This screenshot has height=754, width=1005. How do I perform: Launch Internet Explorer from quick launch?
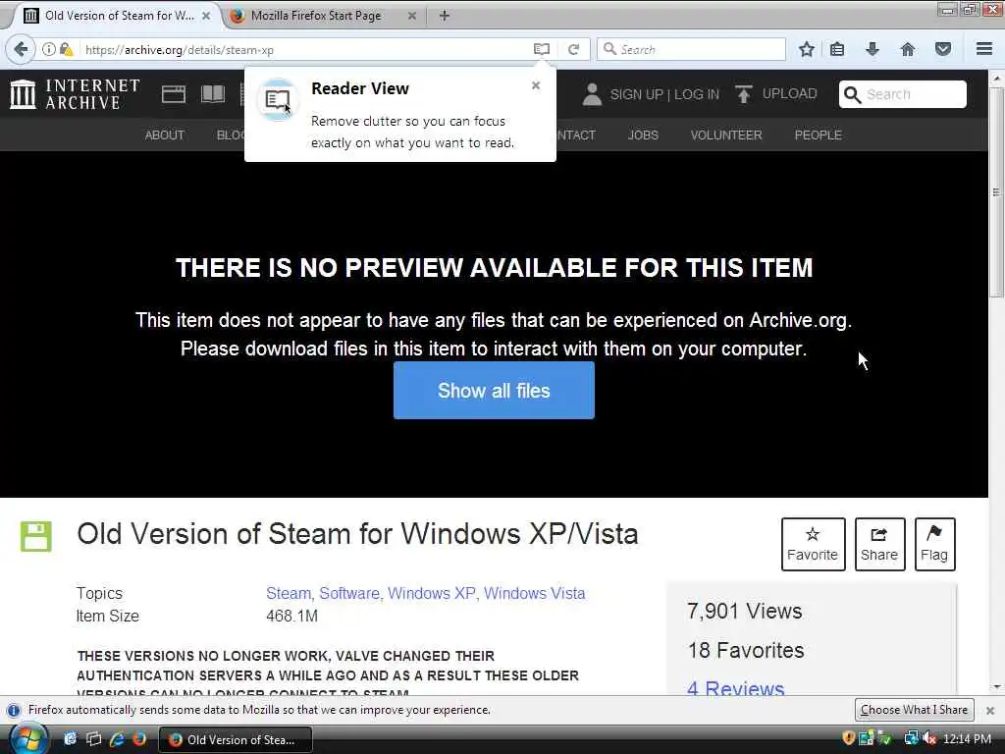117,739
